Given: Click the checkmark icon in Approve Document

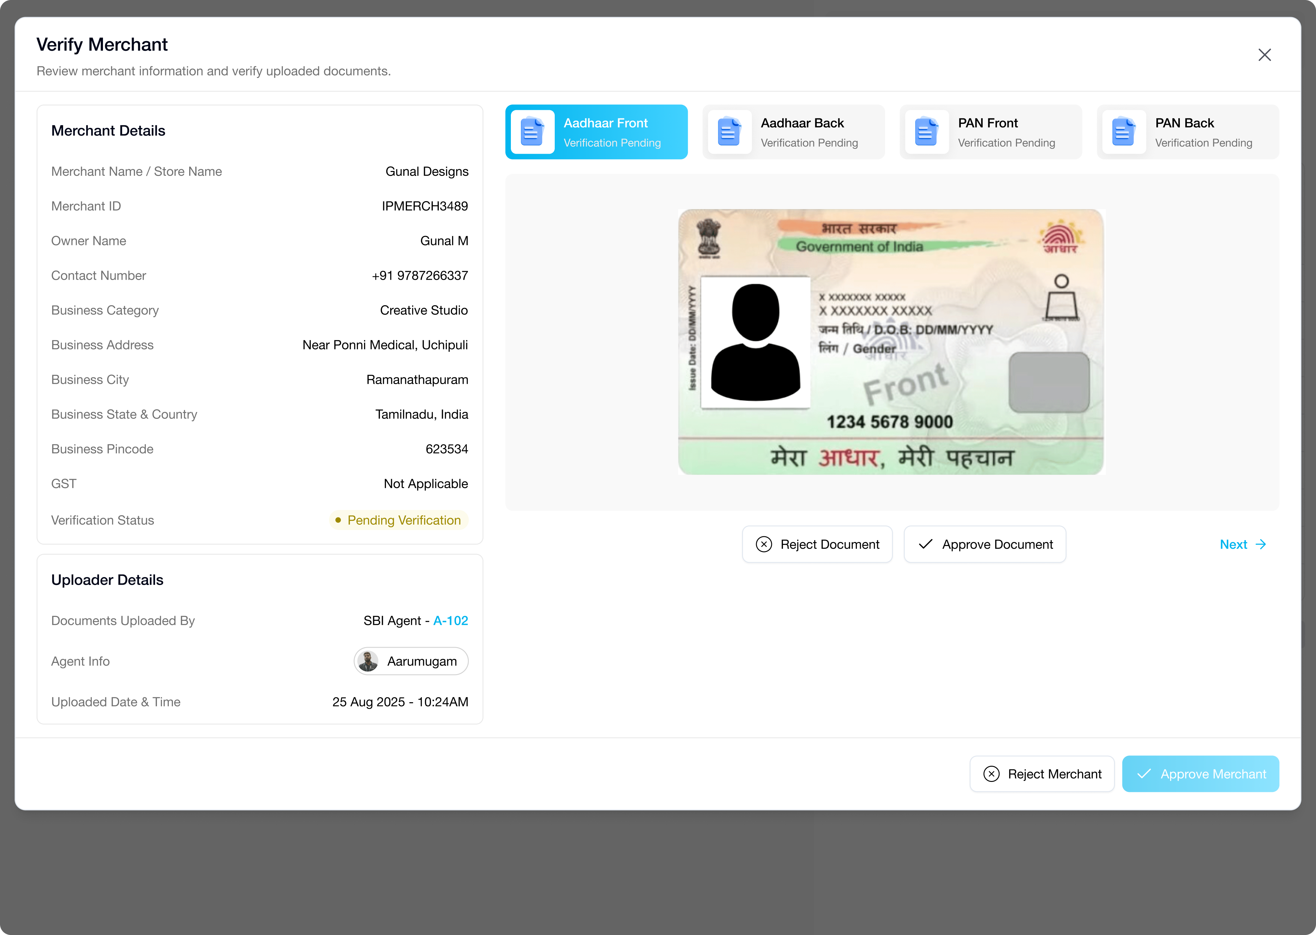Looking at the screenshot, I should [x=925, y=544].
